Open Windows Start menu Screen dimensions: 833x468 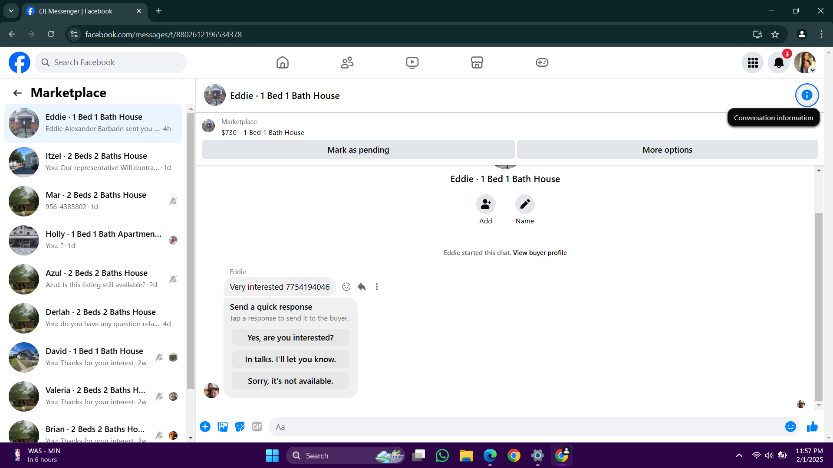tap(272, 455)
